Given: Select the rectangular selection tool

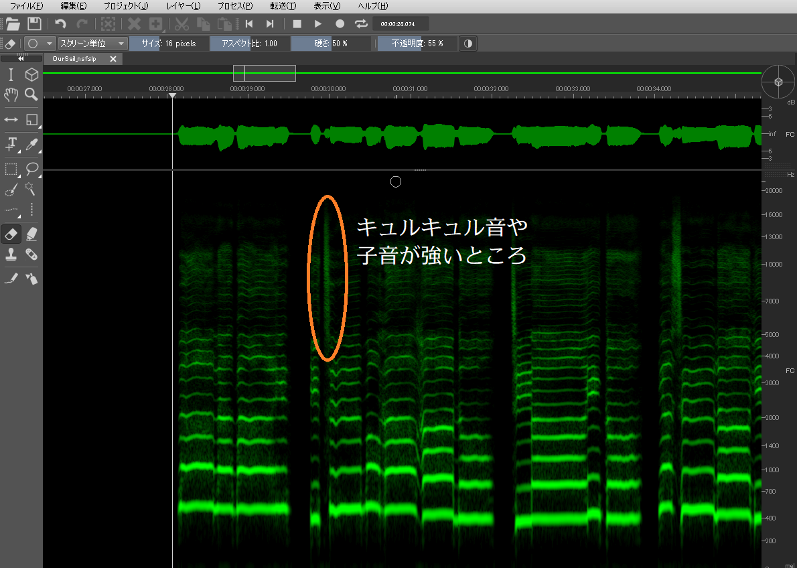Looking at the screenshot, I should [x=11, y=169].
